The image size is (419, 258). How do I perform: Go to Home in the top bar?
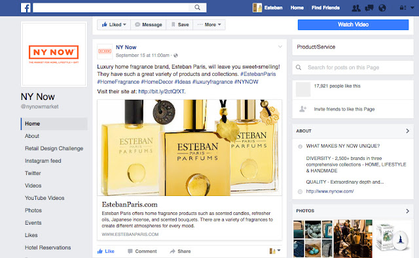297,8
